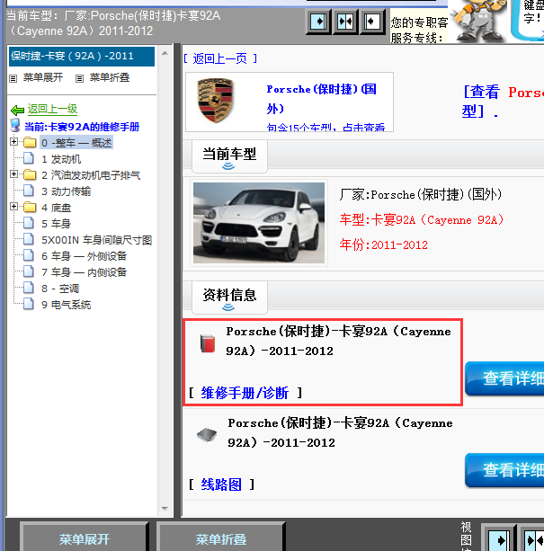Click the folder icon for 4 底盘
This screenshot has height=551, width=544.
[x=30, y=207]
